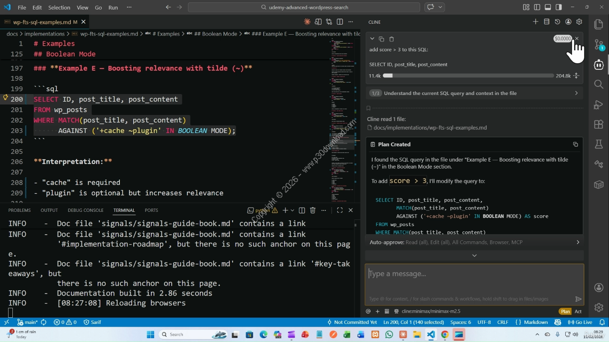Open Cline settings gear in panel header

coord(579,22)
